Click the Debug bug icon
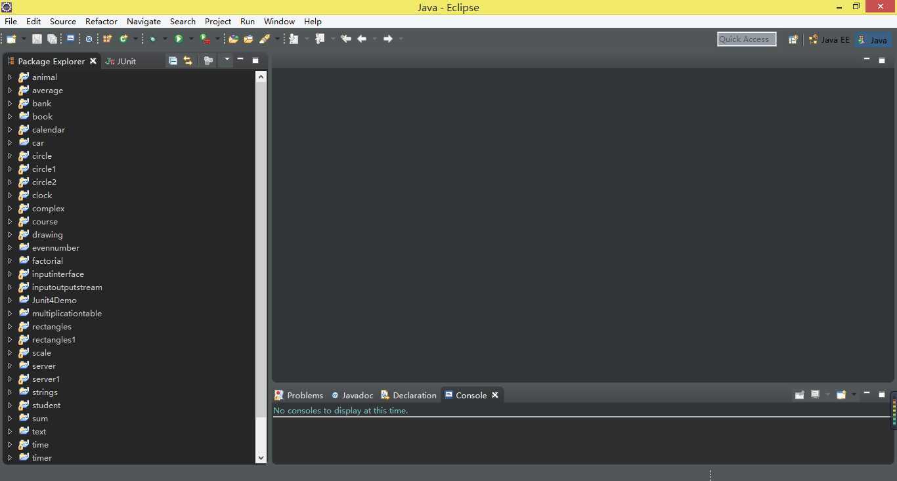This screenshot has width=897, height=481. [x=152, y=39]
